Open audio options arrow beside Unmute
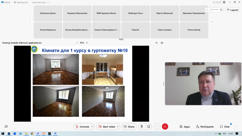The height and width of the screenshot is (136, 242). (x=92, y=127)
